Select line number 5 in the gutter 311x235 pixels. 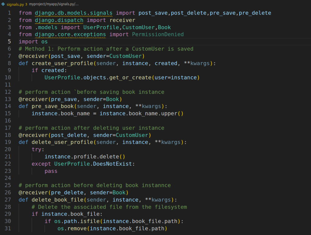click(x=9, y=42)
